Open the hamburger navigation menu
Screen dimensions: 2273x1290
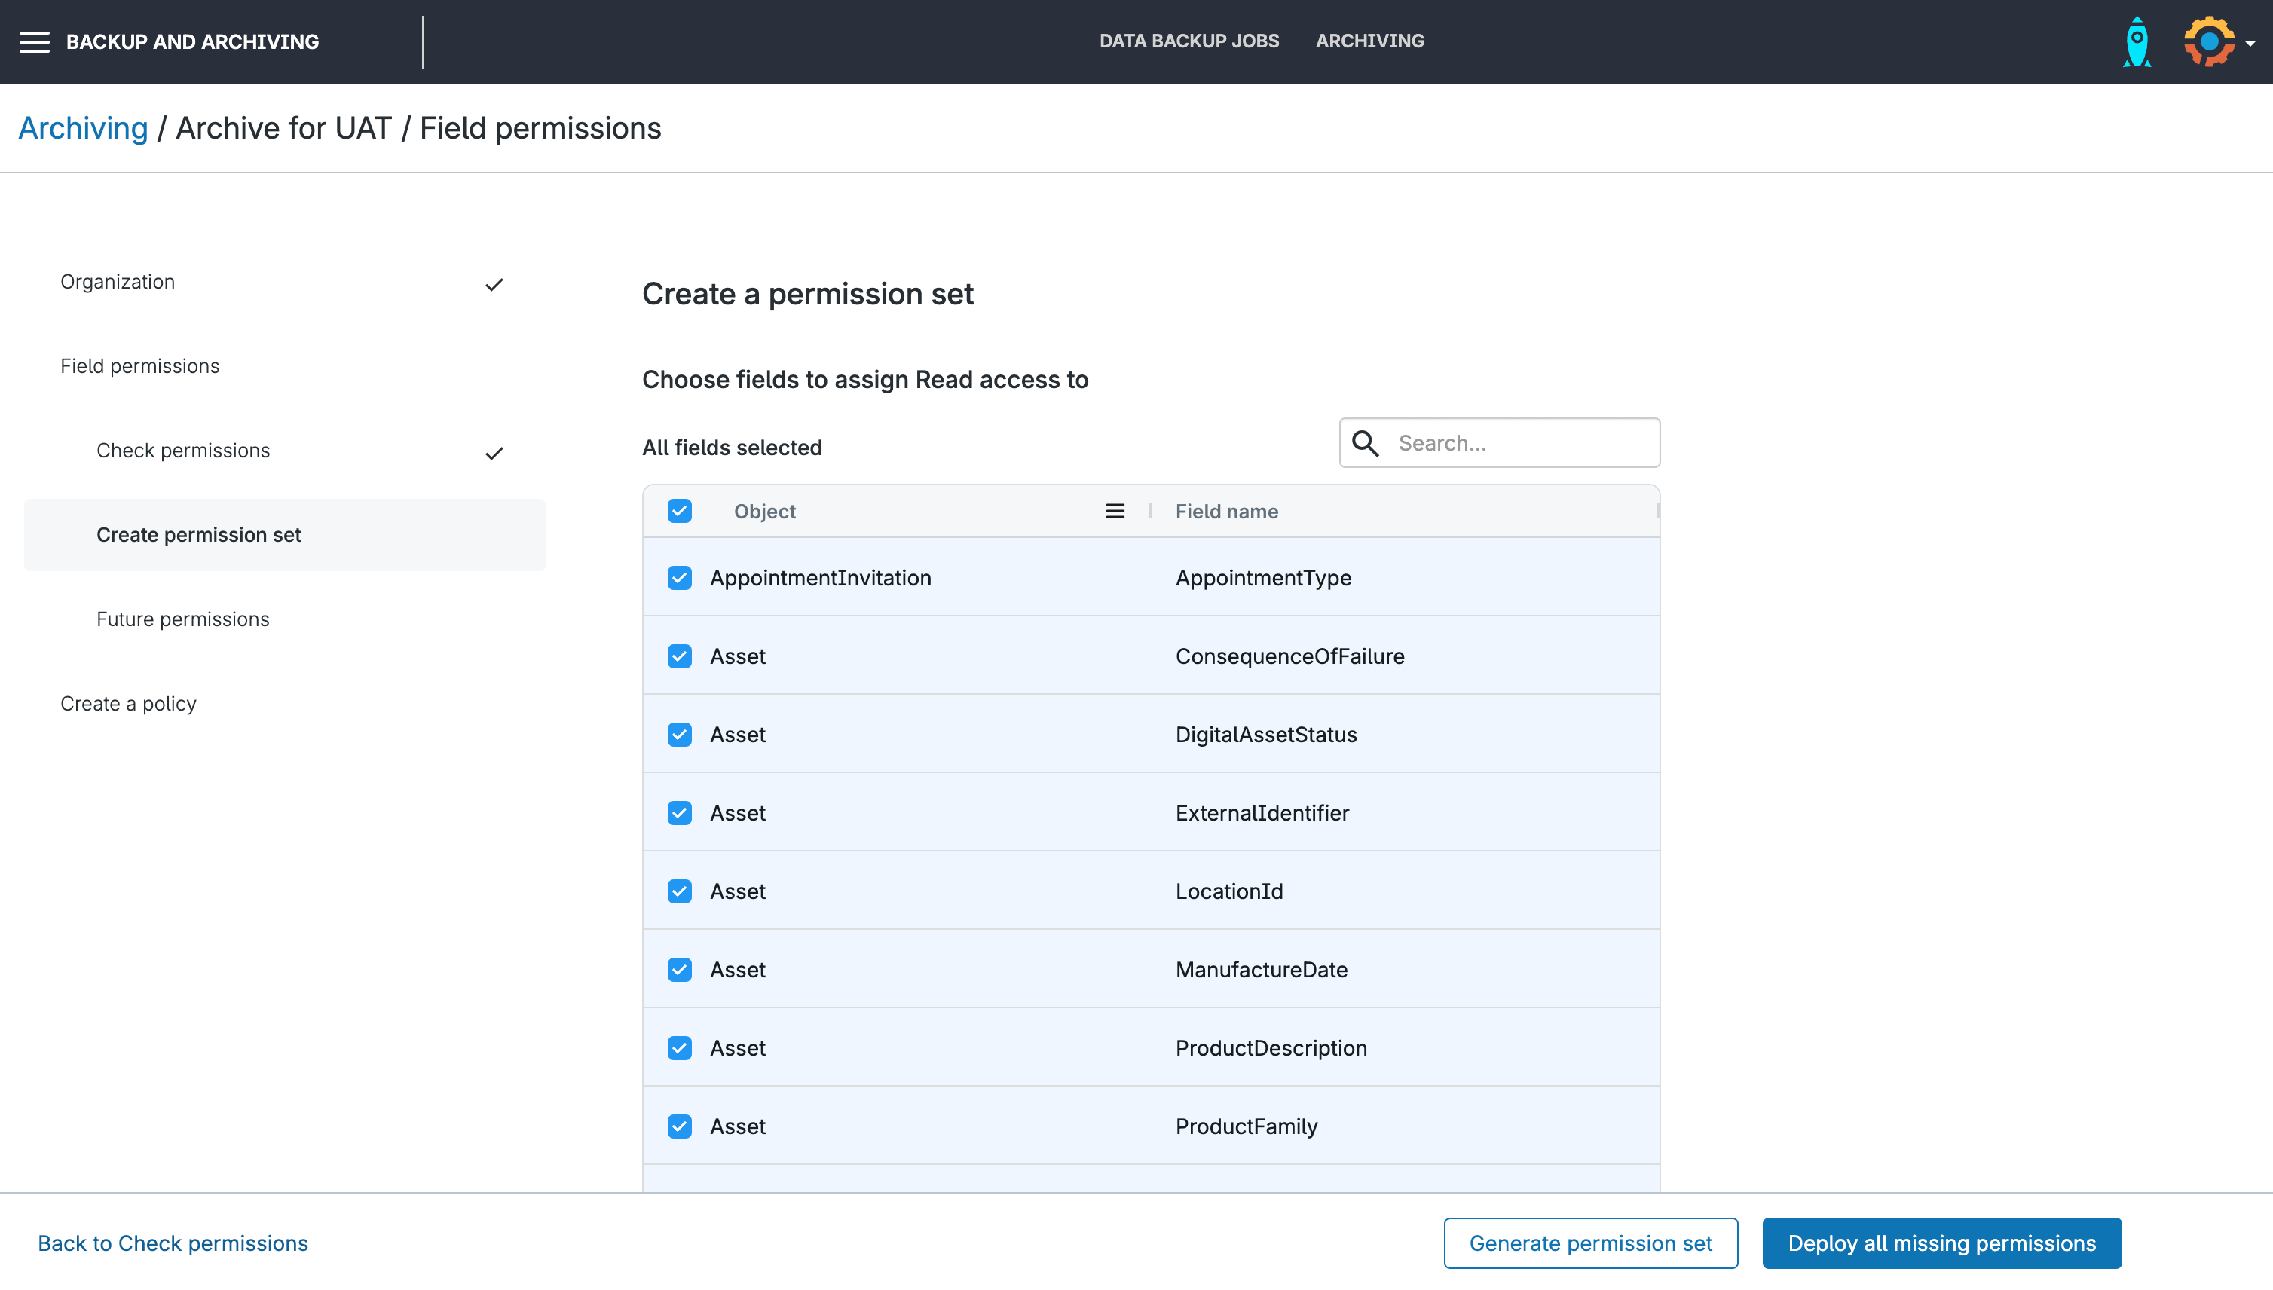[x=35, y=41]
